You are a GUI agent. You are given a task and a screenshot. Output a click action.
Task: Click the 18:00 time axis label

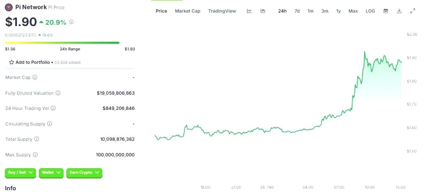(205, 187)
